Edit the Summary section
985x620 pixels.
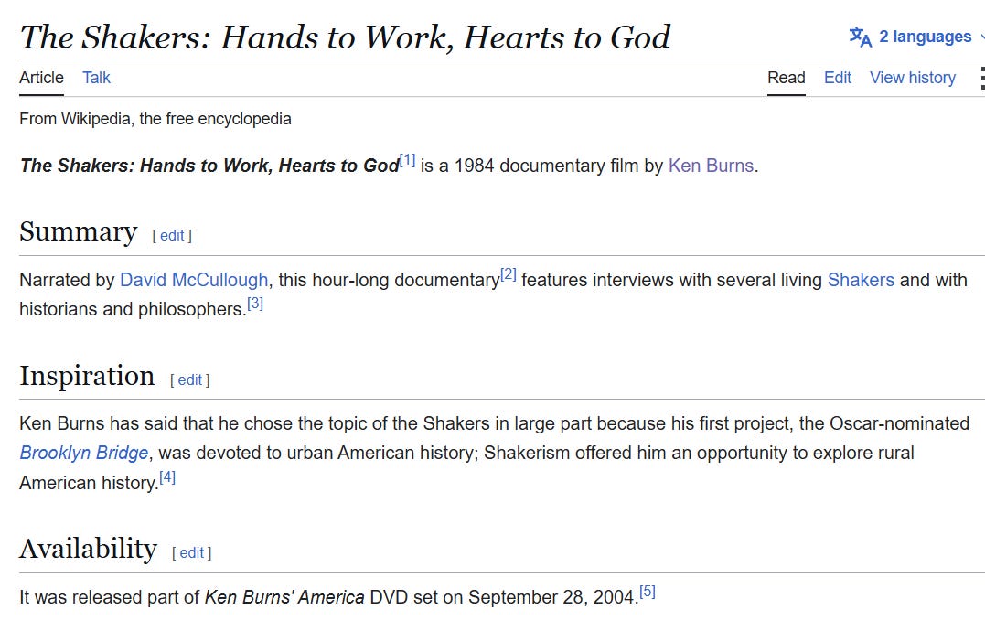pos(172,236)
